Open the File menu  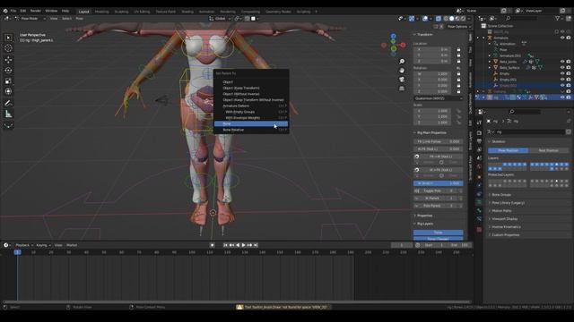13,11
